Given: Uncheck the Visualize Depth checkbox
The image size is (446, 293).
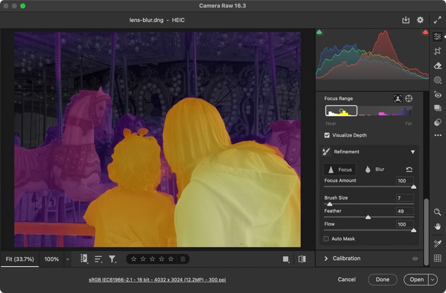Looking at the screenshot, I should tap(327, 135).
